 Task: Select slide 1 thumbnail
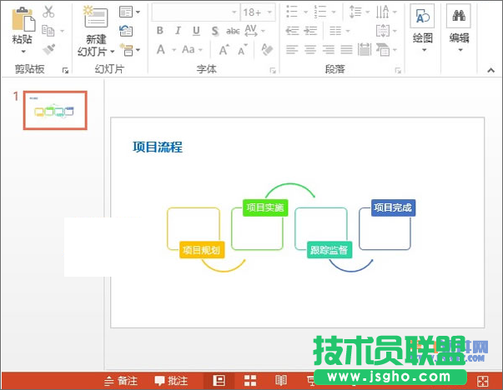(55, 110)
